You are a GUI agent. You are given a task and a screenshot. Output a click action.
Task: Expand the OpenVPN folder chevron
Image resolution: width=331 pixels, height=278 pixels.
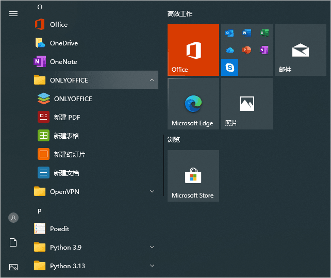pyautogui.click(x=152, y=191)
